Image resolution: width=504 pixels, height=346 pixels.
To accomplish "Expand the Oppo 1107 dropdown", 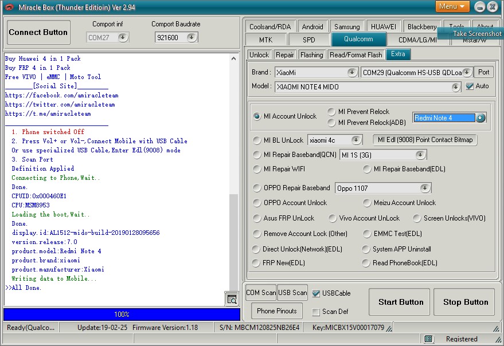I will coord(425,188).
